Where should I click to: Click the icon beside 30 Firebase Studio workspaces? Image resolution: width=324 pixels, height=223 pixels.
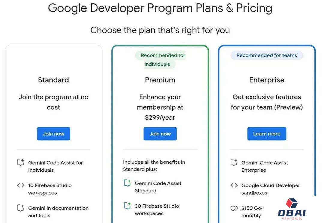[x=127, y=206]
